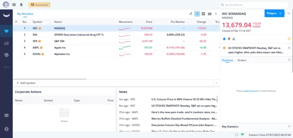
Task: Open Markets bar-chart icon in sidebar
Action: [6, 43]
